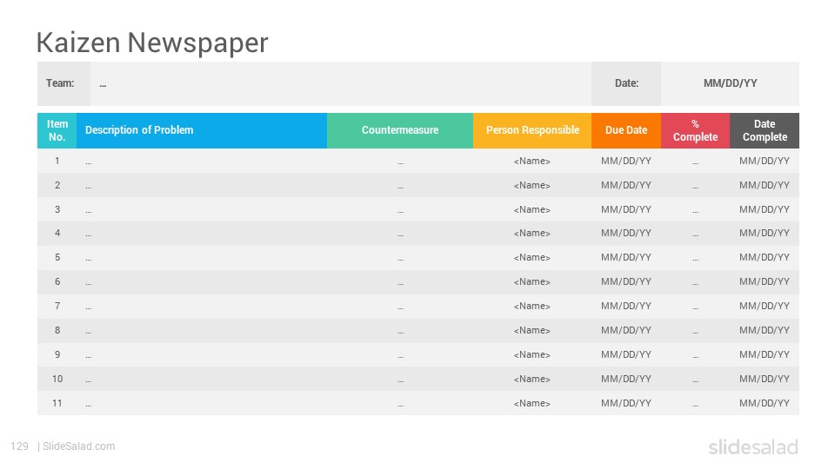The height and width of the screenshot is (469, 835).
Task: Click Date Complete cell in row 3
Action: click(765, 209)
